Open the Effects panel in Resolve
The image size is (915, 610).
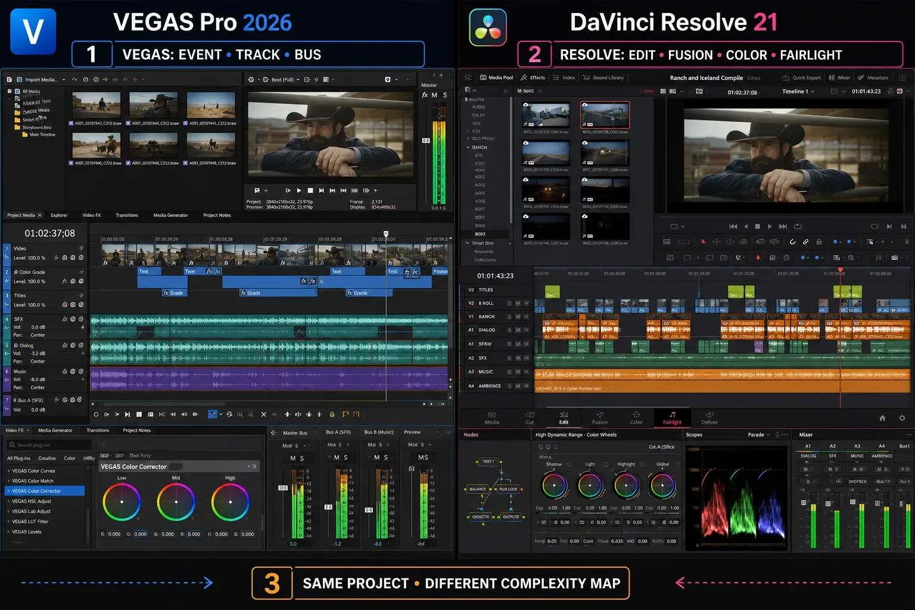point(533,77)
